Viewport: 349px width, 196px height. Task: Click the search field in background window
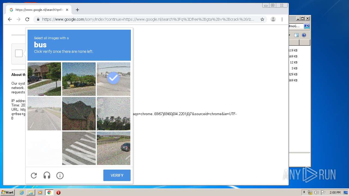tap(296, 26)
